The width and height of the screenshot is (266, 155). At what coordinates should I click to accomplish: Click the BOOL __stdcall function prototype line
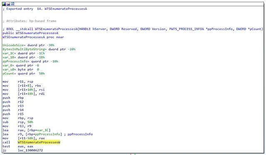(x=133, y=29)
